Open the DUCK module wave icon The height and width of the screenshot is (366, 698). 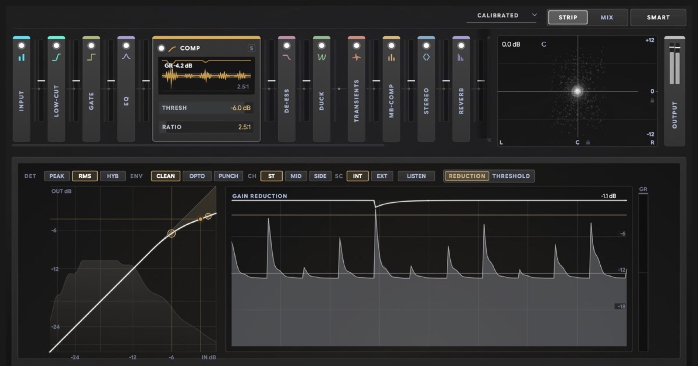(322, 57)
